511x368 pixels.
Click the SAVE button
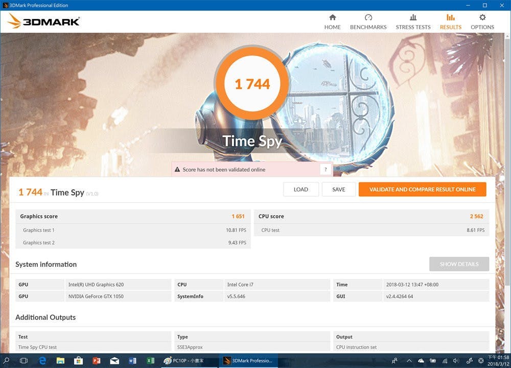tap(339, 190)
